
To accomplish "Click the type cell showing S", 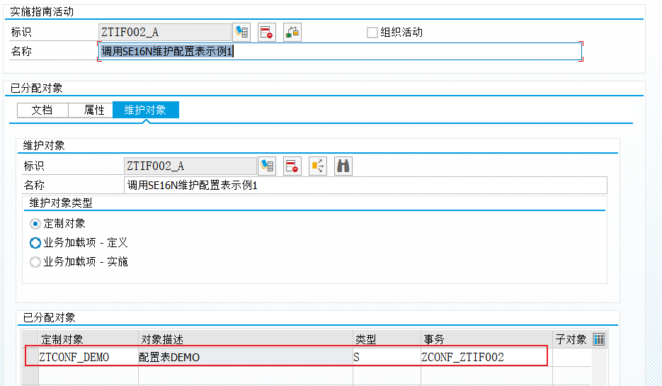I will point(387,357).
